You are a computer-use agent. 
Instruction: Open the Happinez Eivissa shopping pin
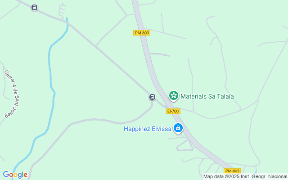(178, 128)
